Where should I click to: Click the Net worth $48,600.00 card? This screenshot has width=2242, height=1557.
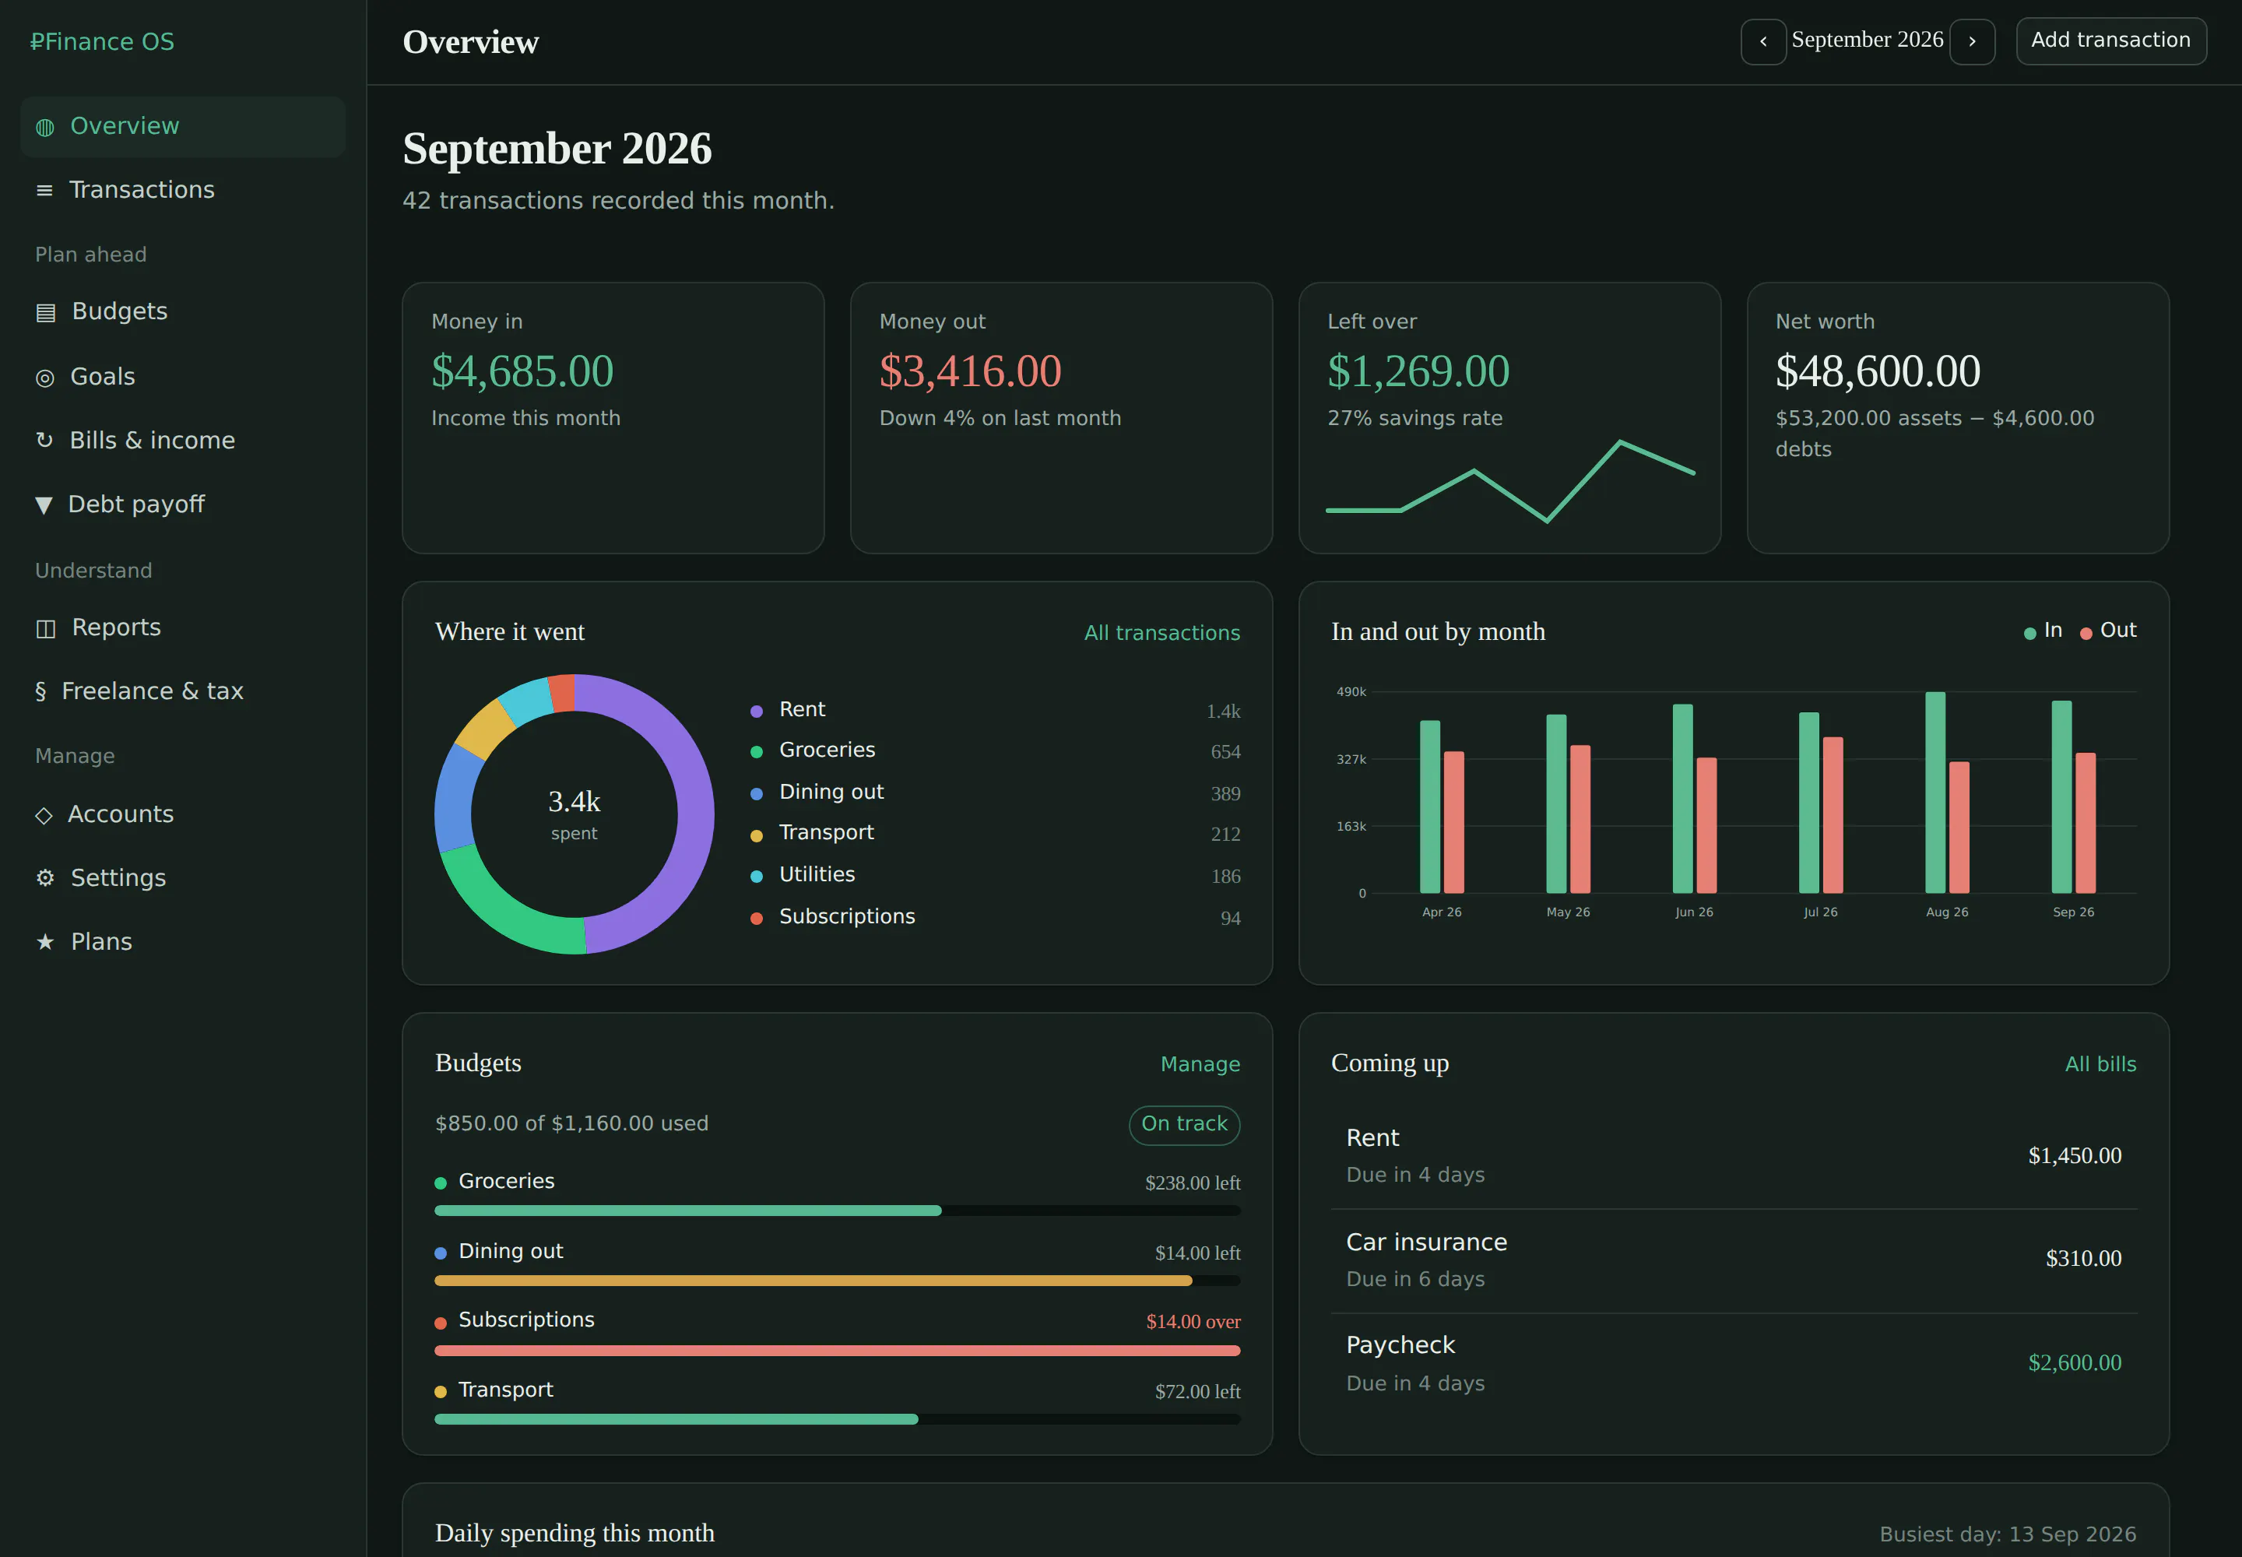pos(1957,419)
